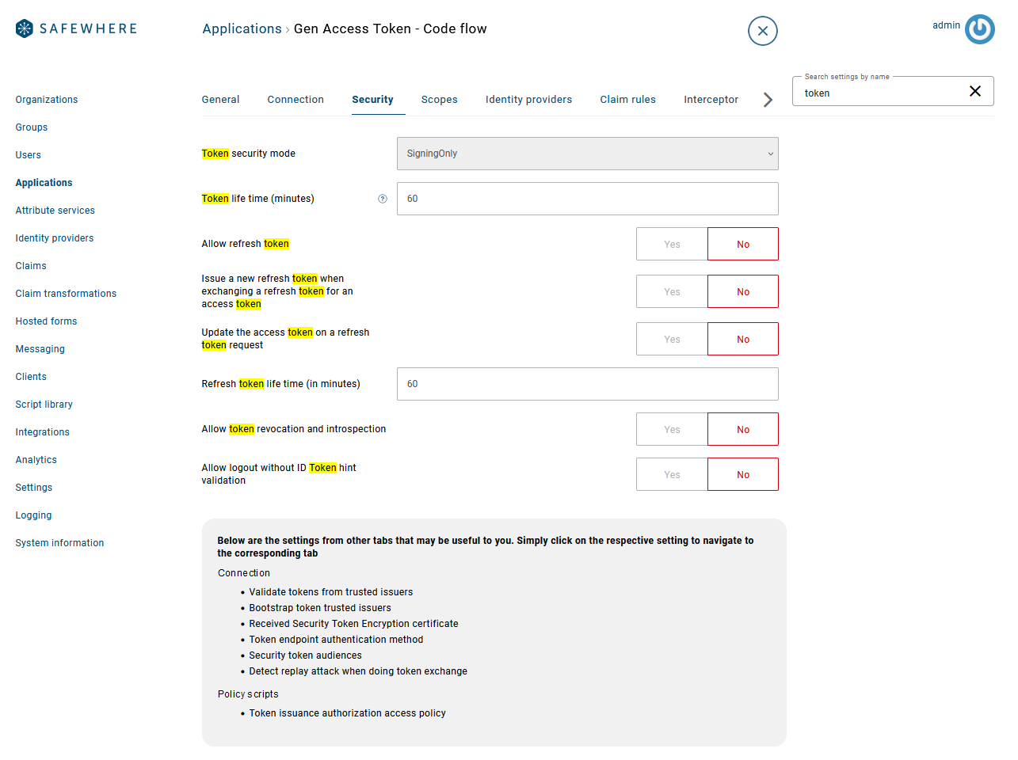Open System information in the sidebar
1018x760 pixels.
(60, 543)
